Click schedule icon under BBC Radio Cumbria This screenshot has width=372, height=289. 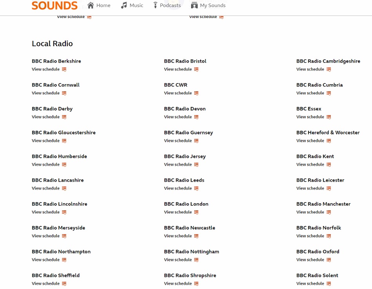point(328,93)
